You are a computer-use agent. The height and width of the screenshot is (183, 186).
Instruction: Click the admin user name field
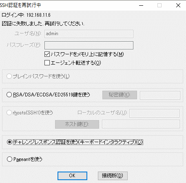point(89,34)
